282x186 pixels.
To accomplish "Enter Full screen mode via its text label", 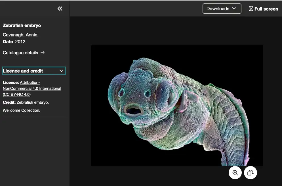I will [x=266, y=9].
